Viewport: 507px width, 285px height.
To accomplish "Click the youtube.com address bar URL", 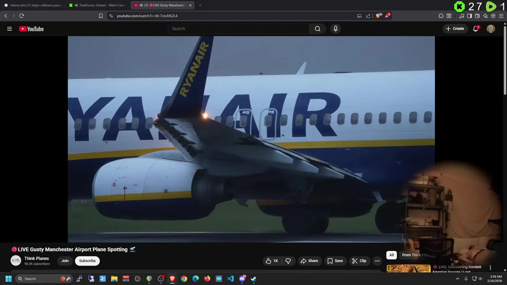I will click(x=147, y=16).
